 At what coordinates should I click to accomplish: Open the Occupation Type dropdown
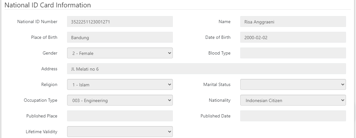120,100
